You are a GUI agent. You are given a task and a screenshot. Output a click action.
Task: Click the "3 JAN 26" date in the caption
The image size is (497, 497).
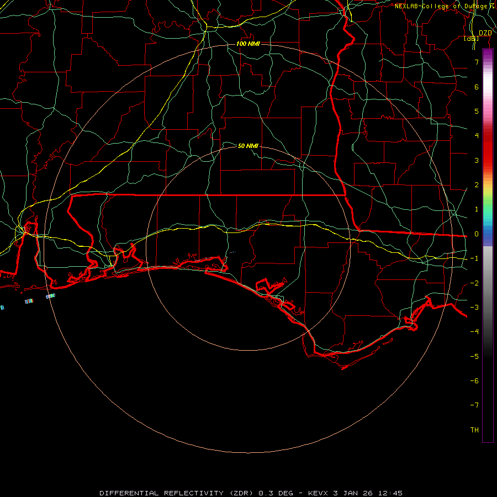coord(352,493)
